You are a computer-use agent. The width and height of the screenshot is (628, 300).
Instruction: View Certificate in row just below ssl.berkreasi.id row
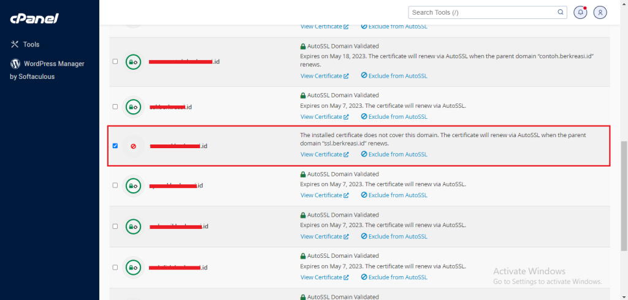[x=324, y=195]
